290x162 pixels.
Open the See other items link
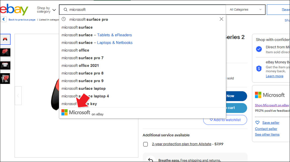[x=267, y=135]
